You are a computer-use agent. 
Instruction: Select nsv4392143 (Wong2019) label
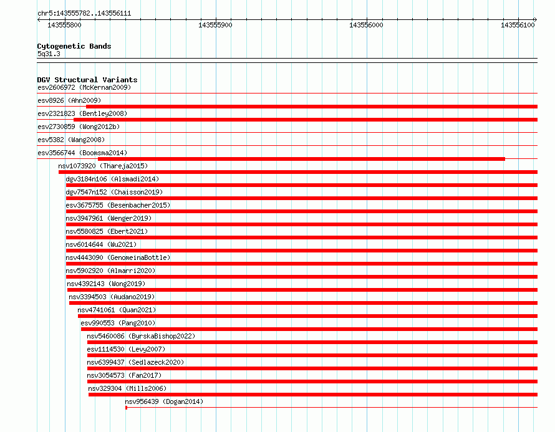pyautogui.click(x=106, y=284)
